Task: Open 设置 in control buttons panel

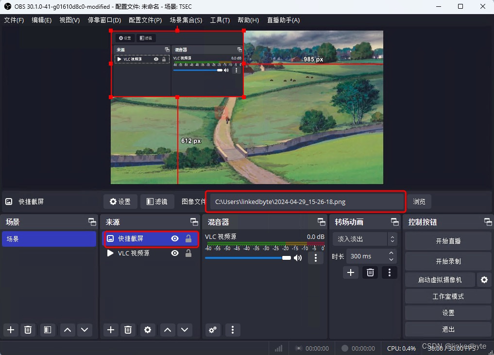Action: click(x=448, y=313)
